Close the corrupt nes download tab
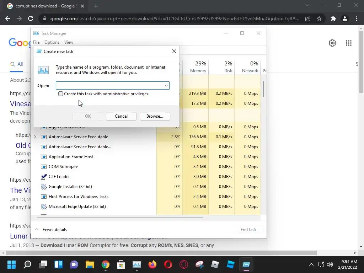Screen dimensions: 364x273 82,6
